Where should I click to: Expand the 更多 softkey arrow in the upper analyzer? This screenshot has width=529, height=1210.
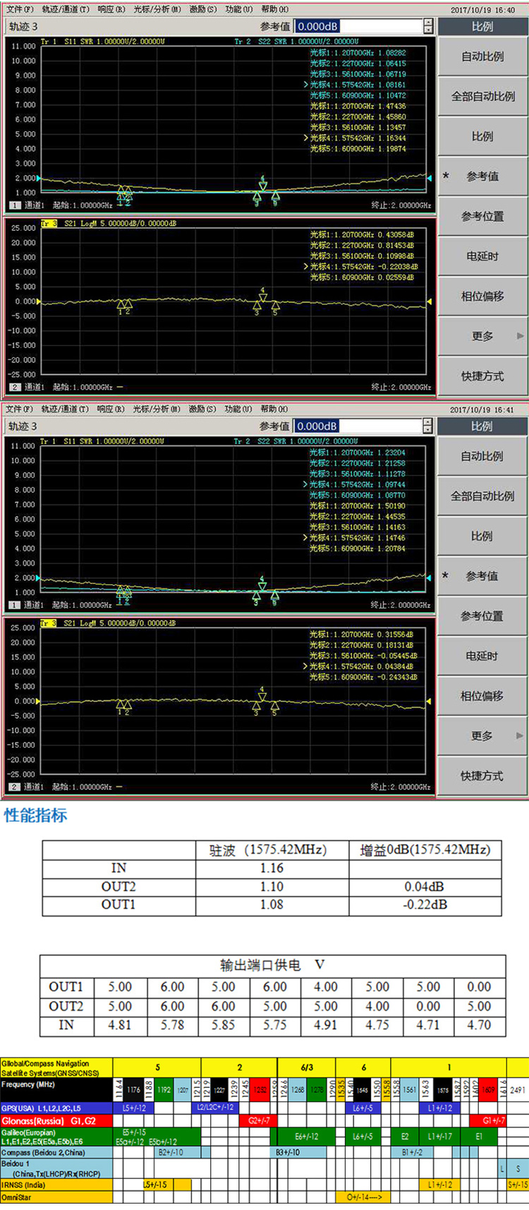[521, 336]
